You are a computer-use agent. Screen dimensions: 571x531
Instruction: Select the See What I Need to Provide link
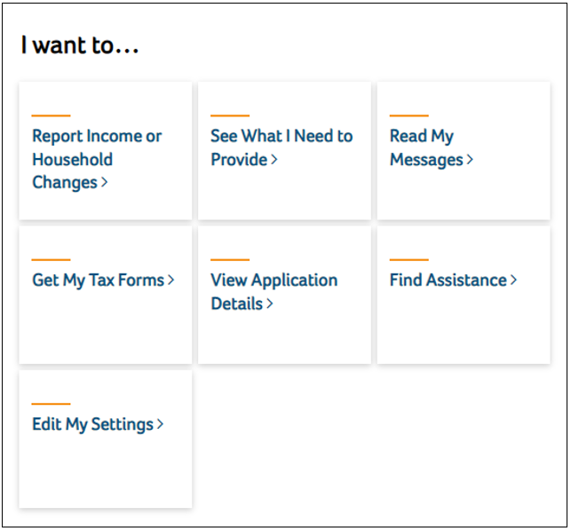pyautogui.click(x=281, y=137)
